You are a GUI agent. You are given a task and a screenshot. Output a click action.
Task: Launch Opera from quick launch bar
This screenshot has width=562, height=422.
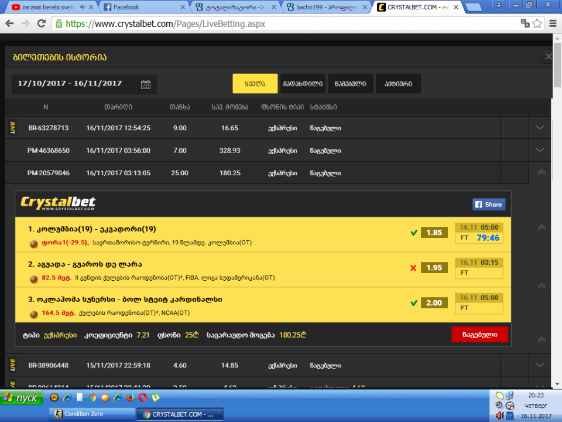pos(143,397)
